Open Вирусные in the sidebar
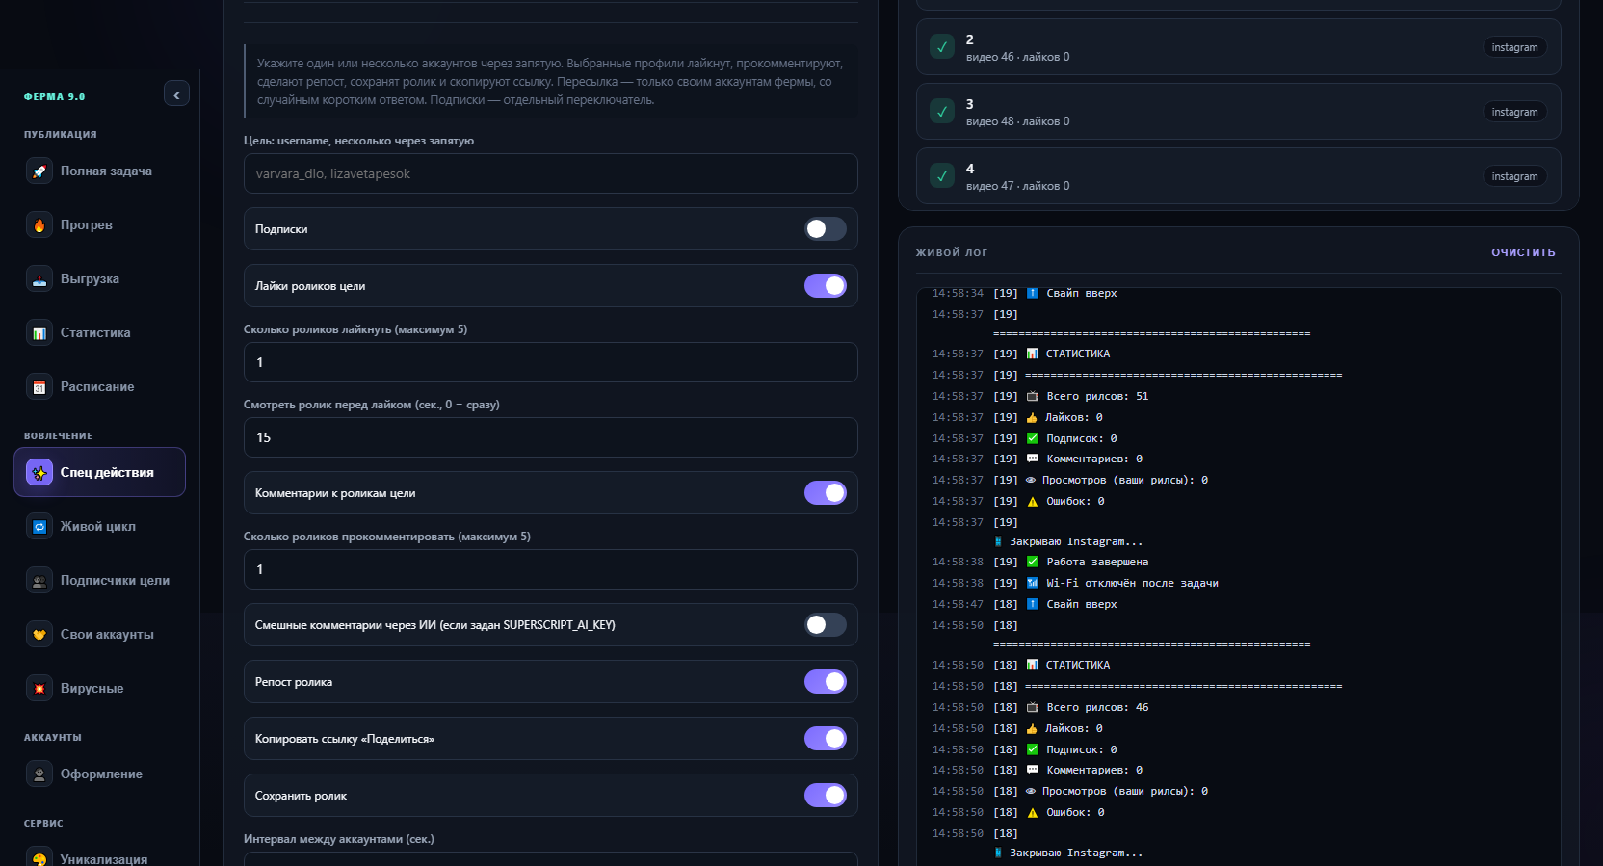 pyautogui.click(x=100, y=689)
